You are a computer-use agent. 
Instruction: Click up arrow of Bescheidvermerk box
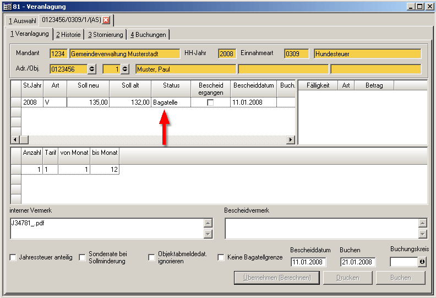click(422, 223)
